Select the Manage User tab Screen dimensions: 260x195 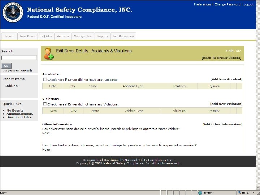pyautogui.click(x=83, y=36)
